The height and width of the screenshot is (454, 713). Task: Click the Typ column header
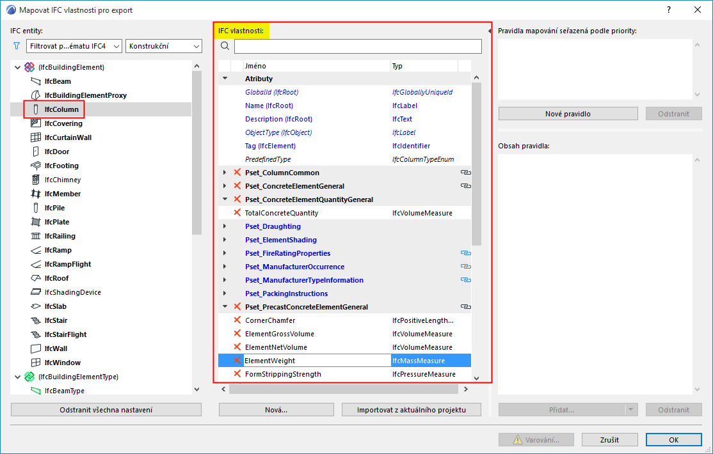pyautogui.click(x=424, y=66)
